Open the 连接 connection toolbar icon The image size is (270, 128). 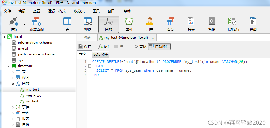pyautogui.click(x=14, y=24)
